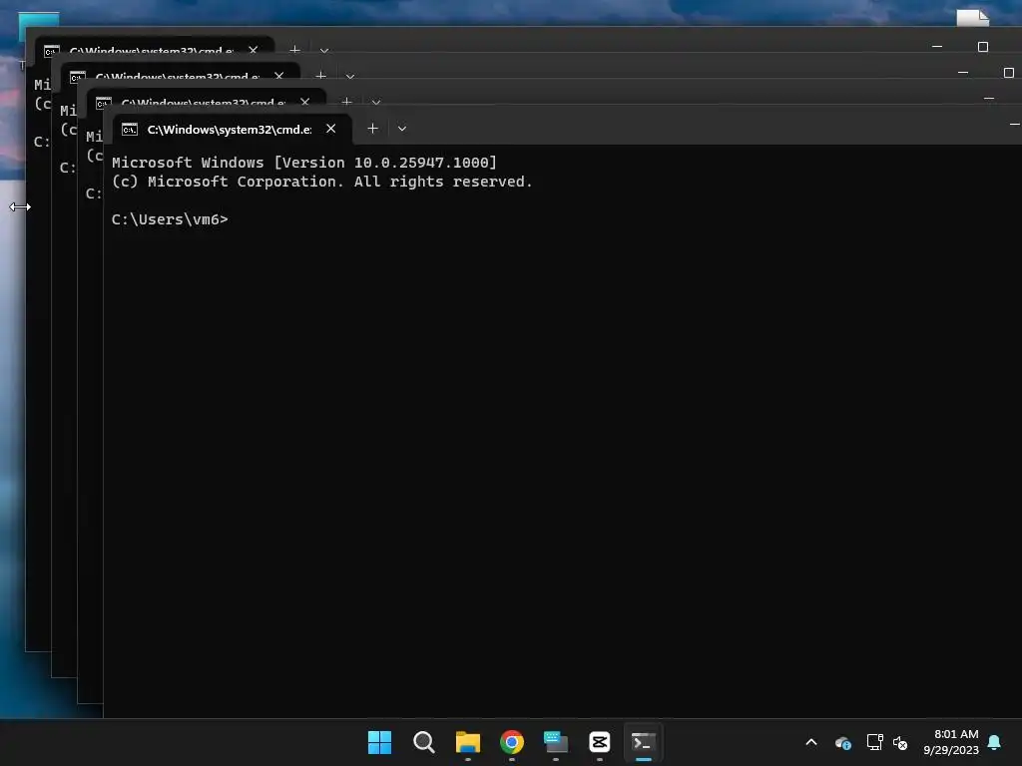Open the Windows Start menu
The image size is (1022, 766).
pyautogui.click(x=380, y=742)
